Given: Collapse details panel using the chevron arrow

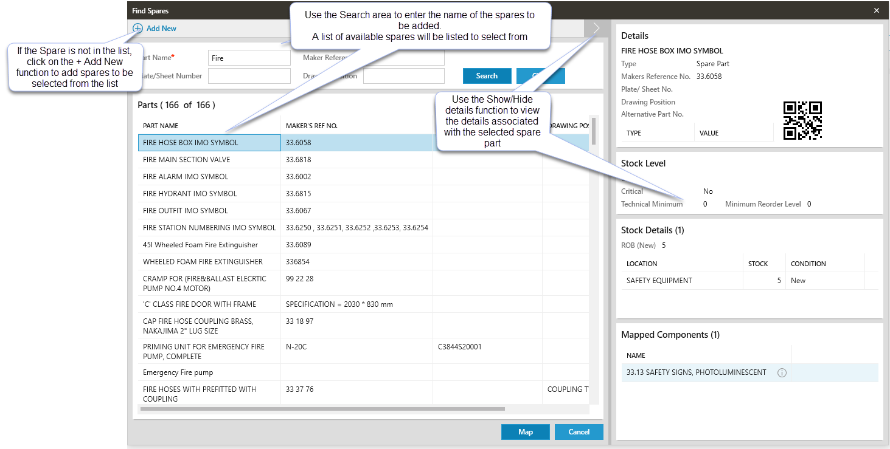Looking at the screenshot, I should pyautogui.click(x=596, y=28).
